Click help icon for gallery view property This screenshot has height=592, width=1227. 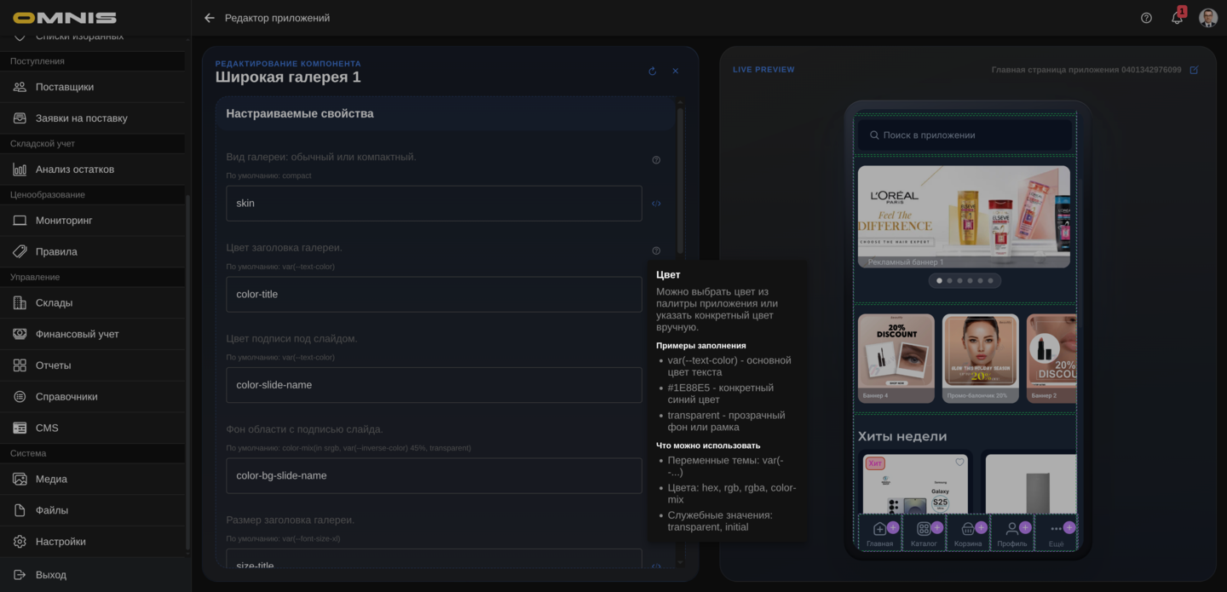(x=656, y=160)
